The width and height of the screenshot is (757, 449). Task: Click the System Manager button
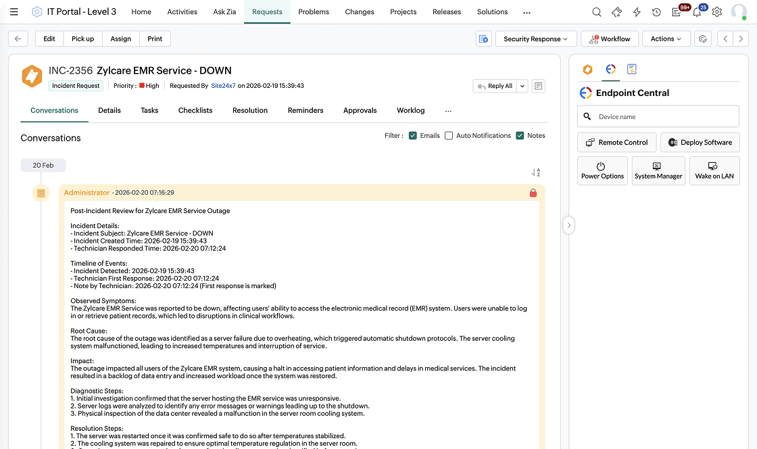pos(658,170)
